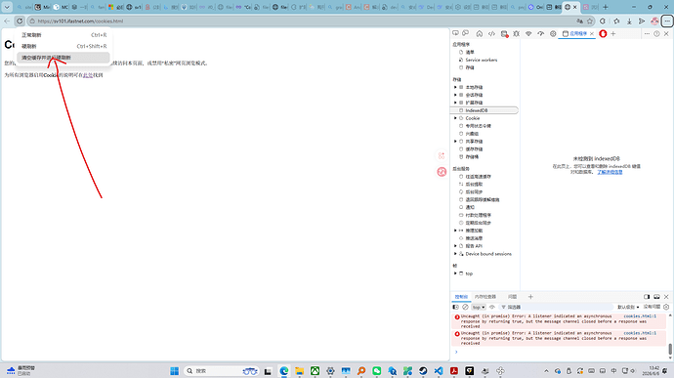The image size is (674, 378).
Task: Close the 应用程序 DevTools tab
Action: pos(592,33)
